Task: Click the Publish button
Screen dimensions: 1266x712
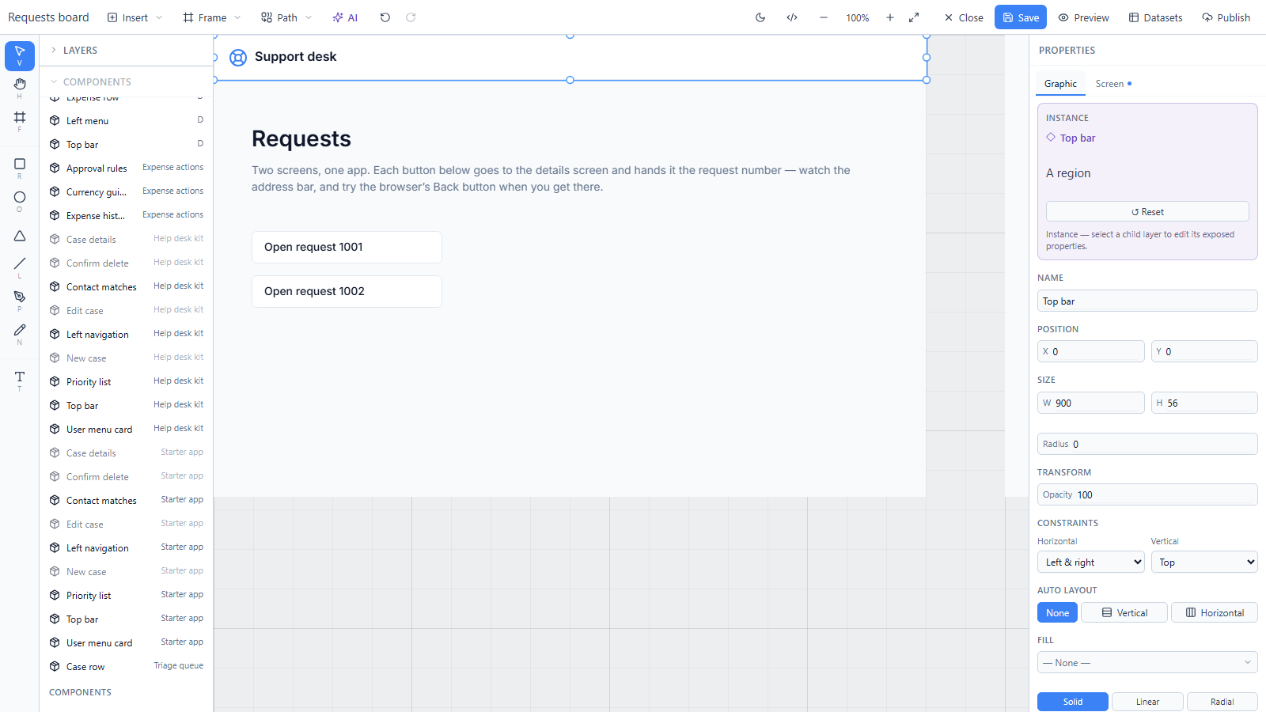Action: click(1226, 17)
